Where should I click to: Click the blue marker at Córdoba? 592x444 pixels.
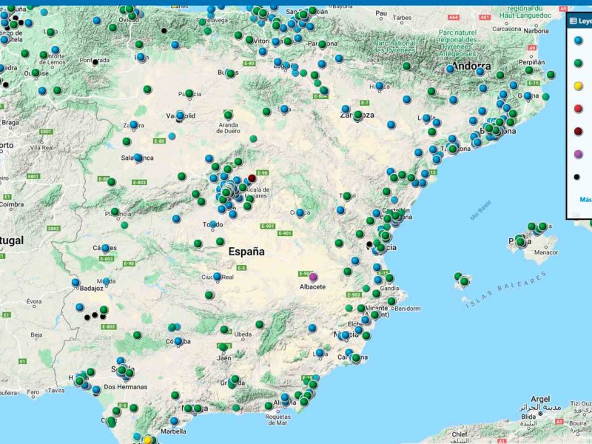coord(178,340)
